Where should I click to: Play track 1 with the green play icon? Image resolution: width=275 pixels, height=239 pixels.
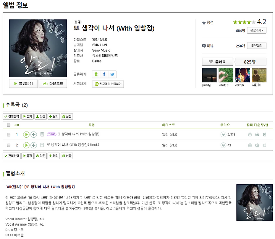[26, 135]
